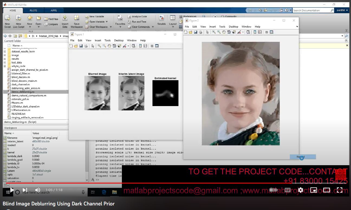The height and width of the screenshot is (210, 351).
Task: Expand the 'results' folder in Current Folder
Action: click(x=5, y=59)
